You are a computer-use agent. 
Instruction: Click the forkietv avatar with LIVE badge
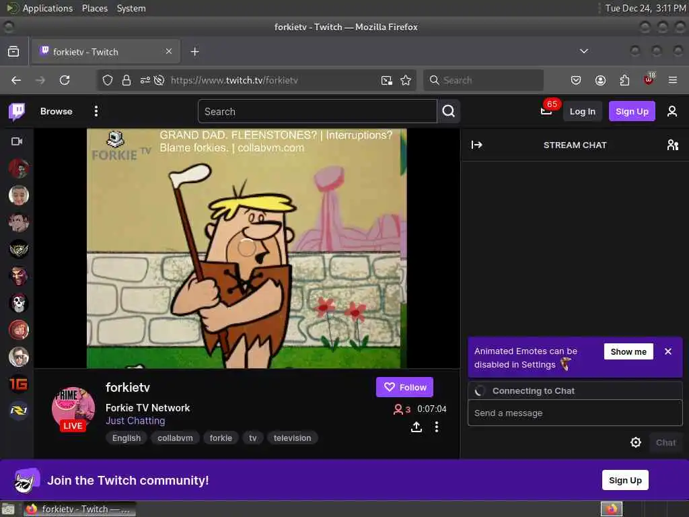tap(73, 409)
